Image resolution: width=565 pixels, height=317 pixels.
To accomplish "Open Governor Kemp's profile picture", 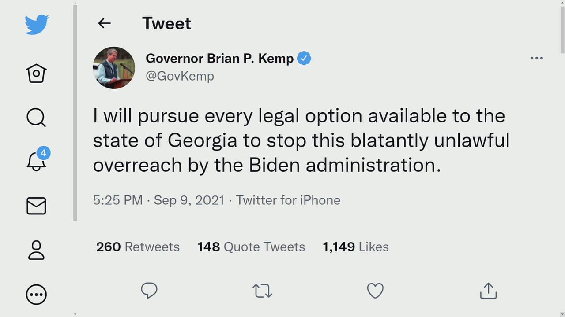I will point(114,68).
